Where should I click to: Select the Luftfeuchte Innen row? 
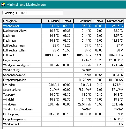point(63,45)
